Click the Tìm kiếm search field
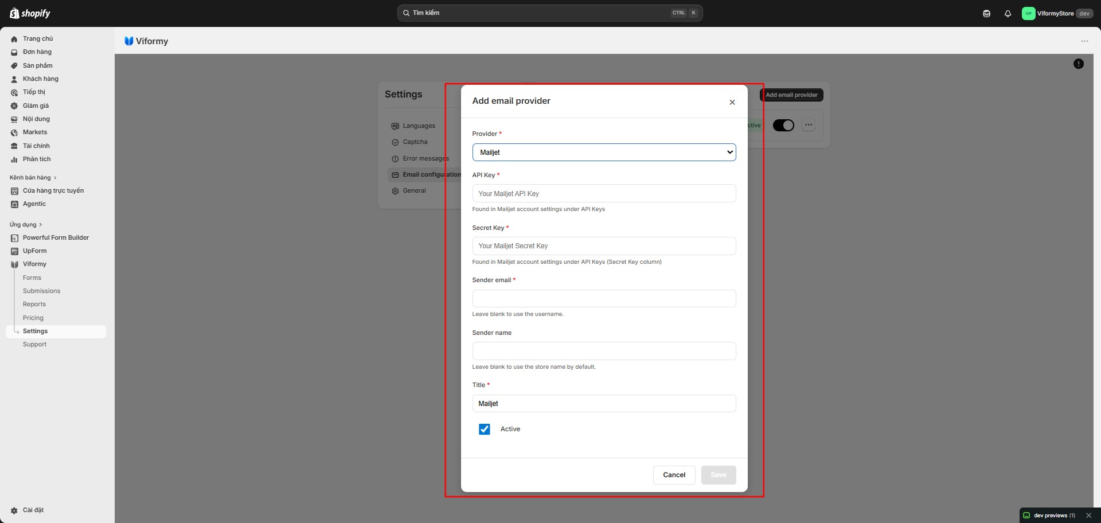 click(x=550, y=13)
